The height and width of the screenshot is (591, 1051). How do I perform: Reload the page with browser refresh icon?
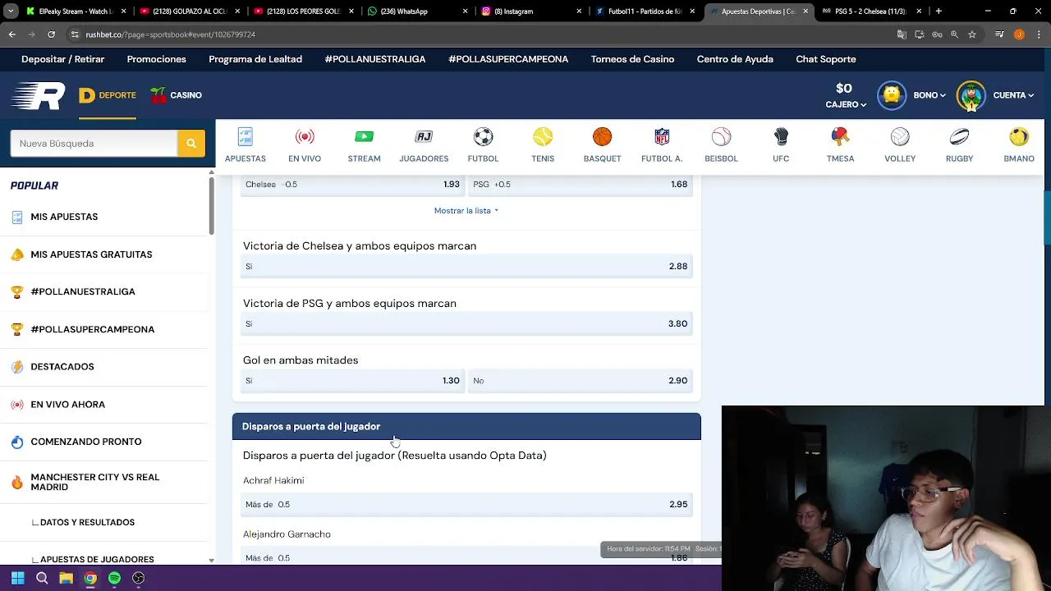[x=51, y=34]
